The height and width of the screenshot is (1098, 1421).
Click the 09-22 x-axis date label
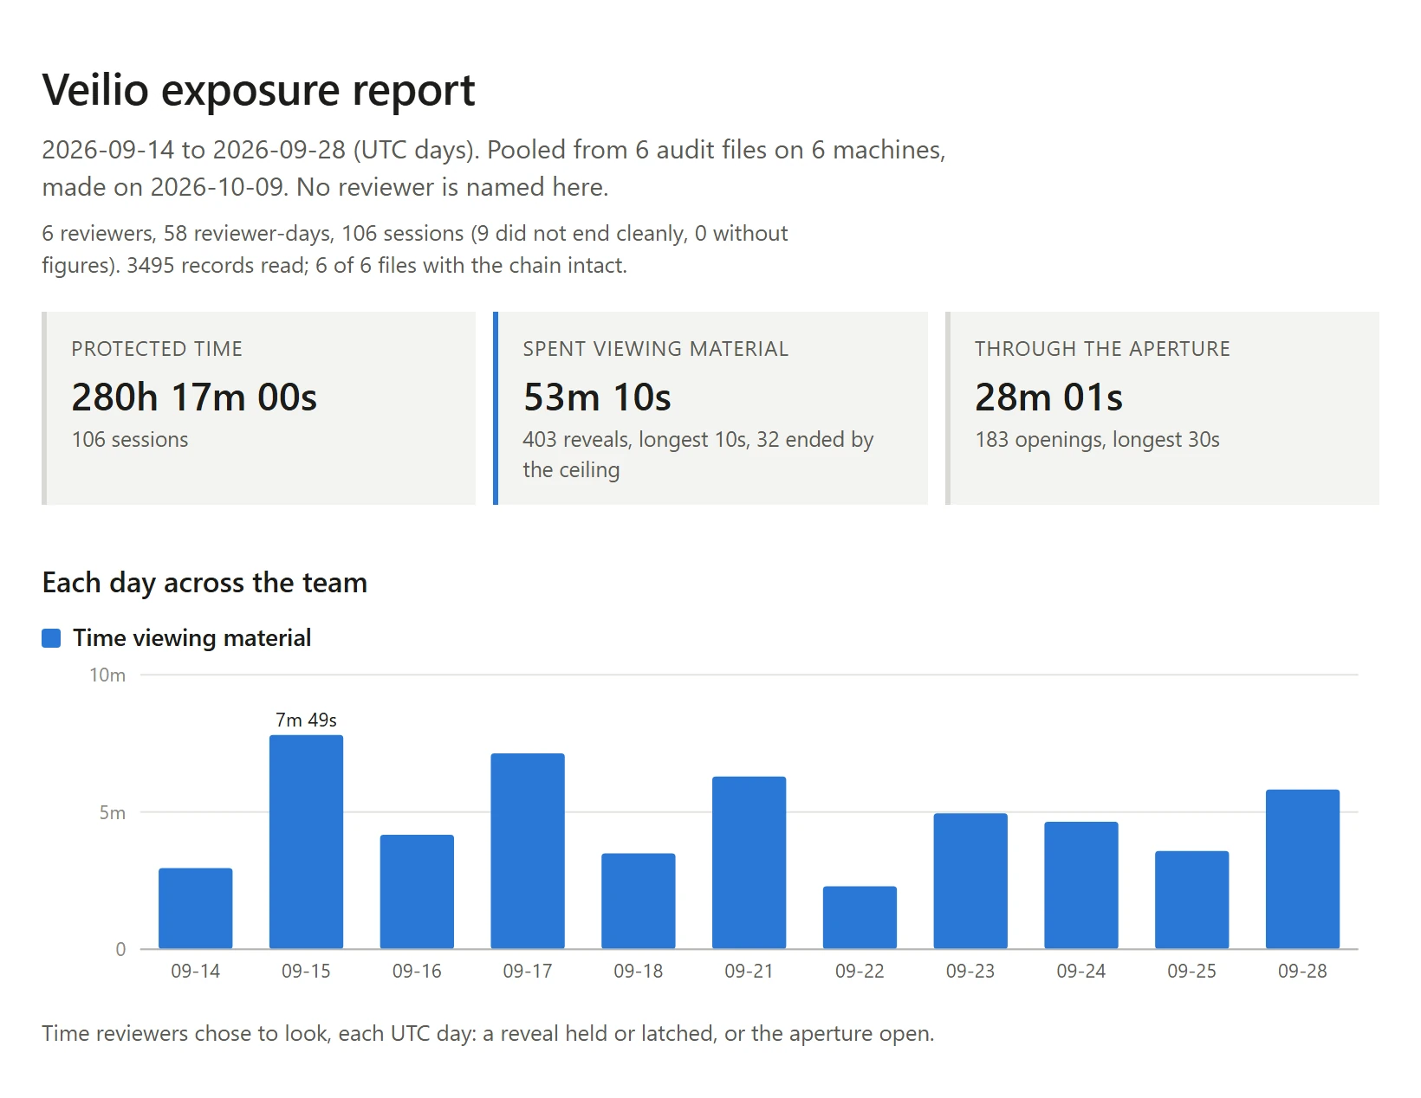[860, 972]
